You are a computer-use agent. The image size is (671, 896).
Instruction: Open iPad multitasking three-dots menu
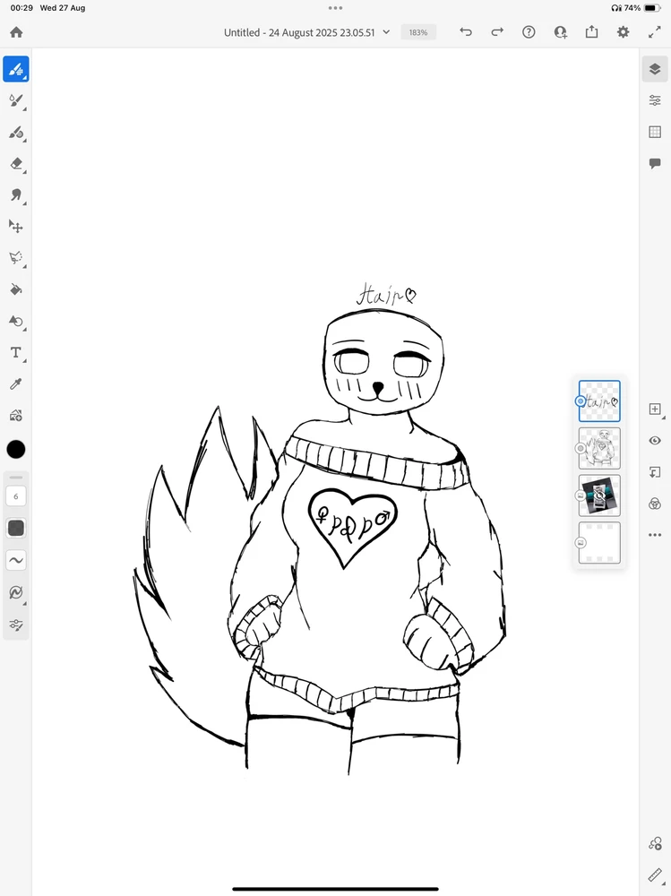click(335, 8)
